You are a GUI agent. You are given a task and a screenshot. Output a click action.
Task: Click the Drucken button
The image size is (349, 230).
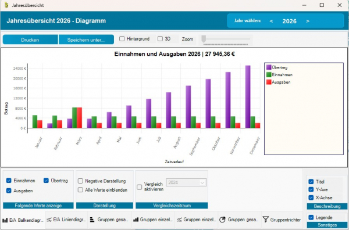[30, 39]
